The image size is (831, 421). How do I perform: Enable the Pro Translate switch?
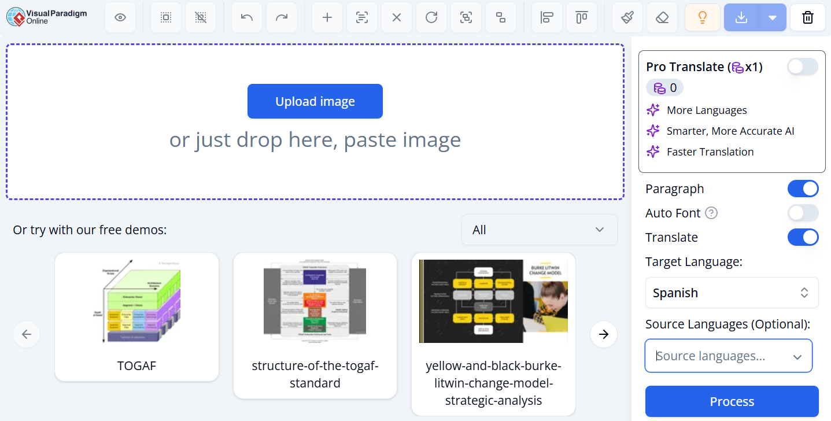point(802,67)
